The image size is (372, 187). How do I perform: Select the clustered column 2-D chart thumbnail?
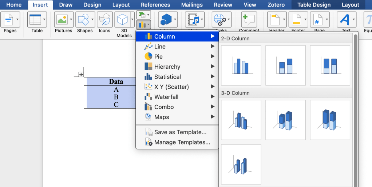[241, 65]
